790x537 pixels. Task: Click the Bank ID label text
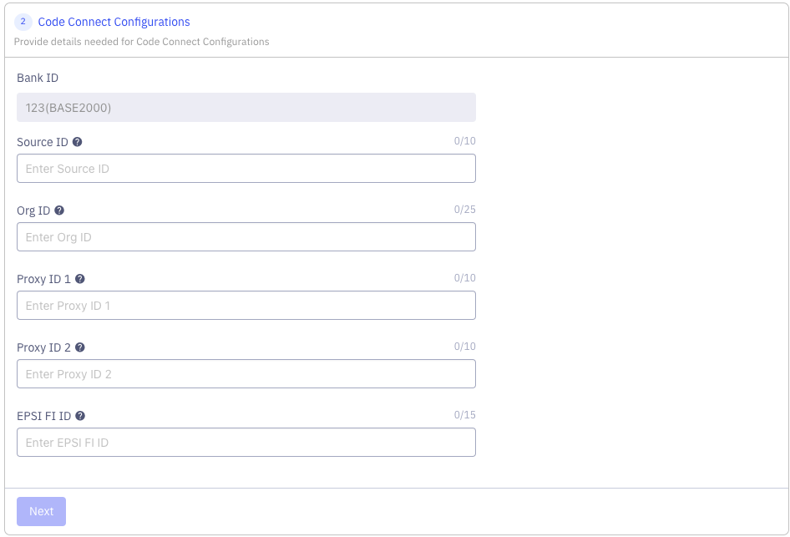pos(38,79)
